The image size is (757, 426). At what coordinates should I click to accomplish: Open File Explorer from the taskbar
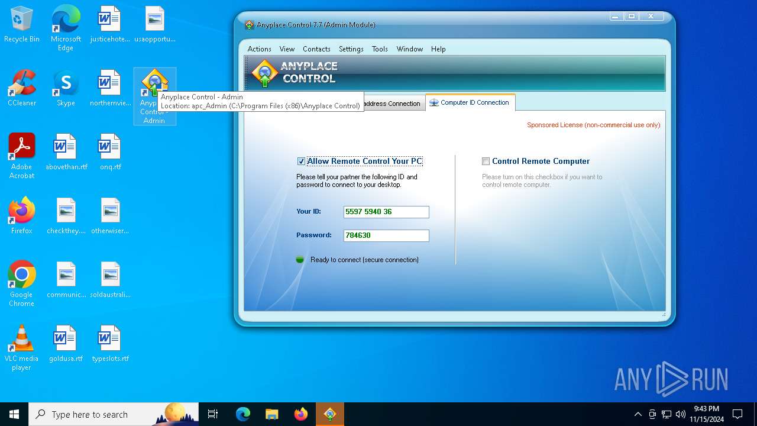(x=272, y=414)
